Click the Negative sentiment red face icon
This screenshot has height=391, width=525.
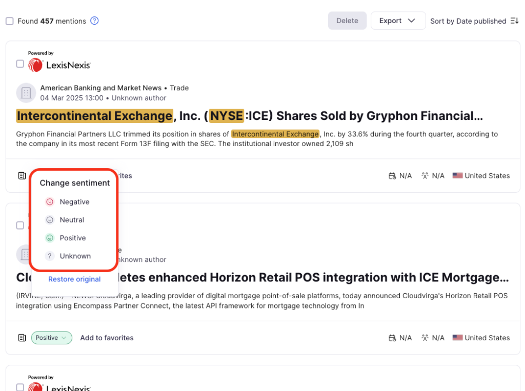pyautogui.click(x=50, y=202)
